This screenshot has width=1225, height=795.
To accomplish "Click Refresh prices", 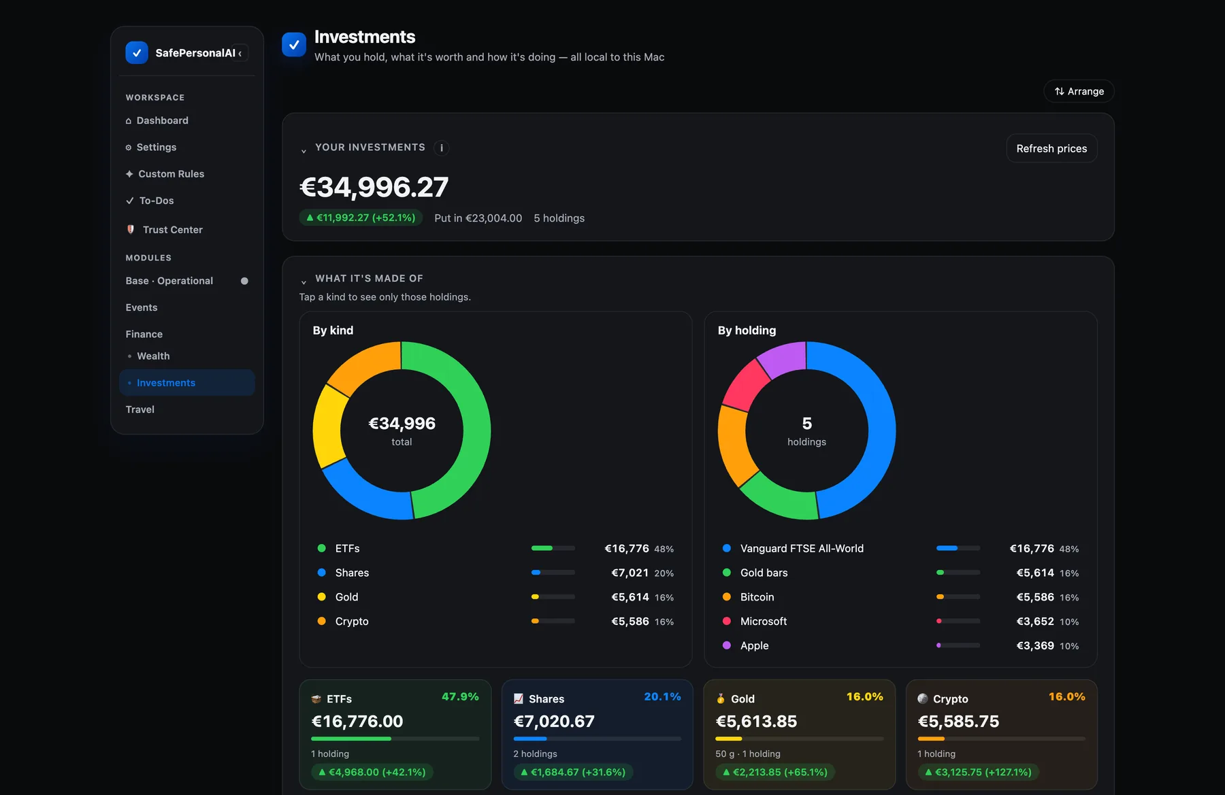I will pos(1051,148).
